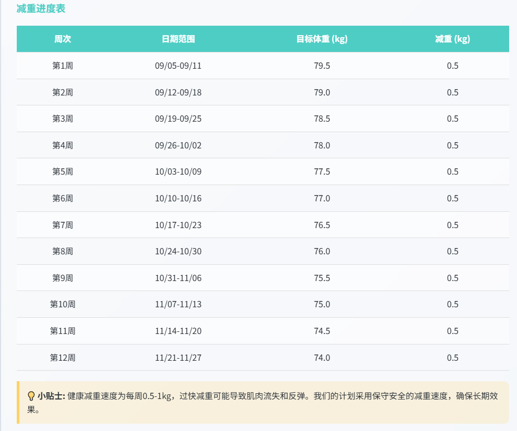The image size is (517, 431).
Task: Click target weight 79.0
Action: tap(322, 92)
